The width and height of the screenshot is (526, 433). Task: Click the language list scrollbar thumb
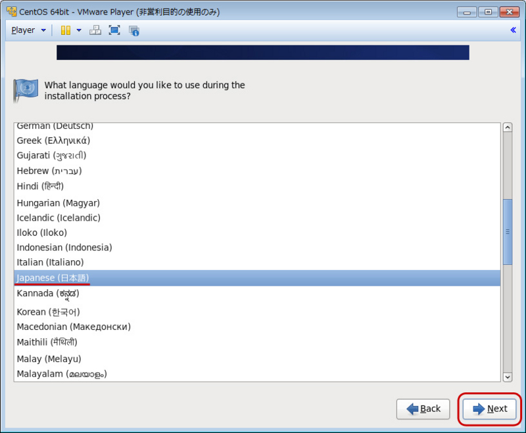pos(508,232)
